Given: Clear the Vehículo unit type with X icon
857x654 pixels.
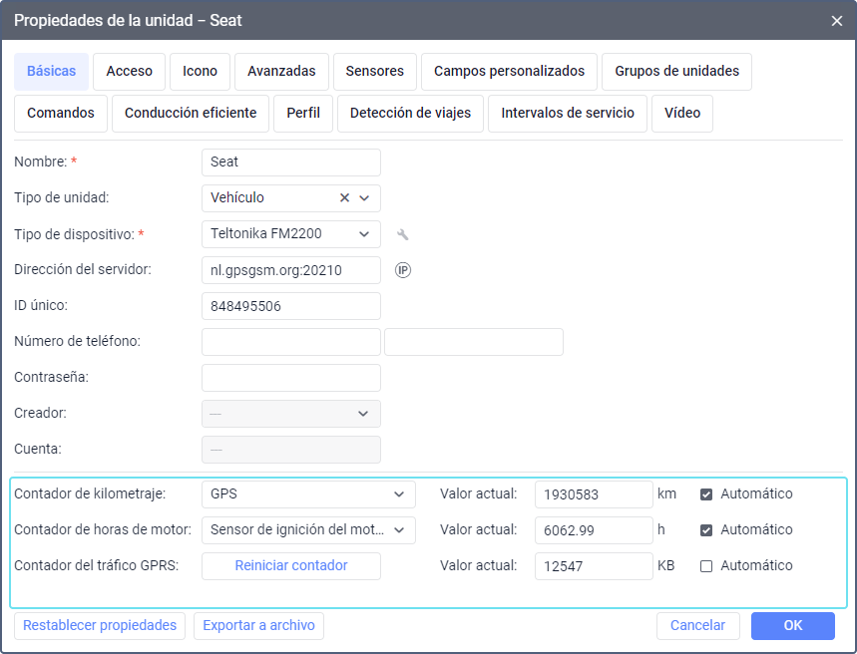Looking at the screenshot, I should click(344, 197).
